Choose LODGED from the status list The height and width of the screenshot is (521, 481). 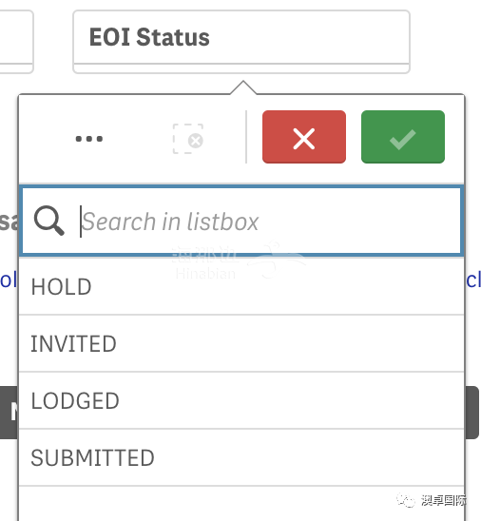pyautogui.click(x=241, y=400)
